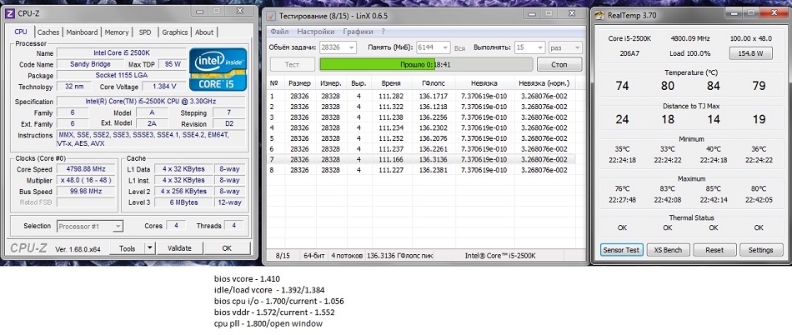The width and height of the screenshot is (792, 335).
Task: Open the About tab in CPU-Z
Action: tap(204, 32)
